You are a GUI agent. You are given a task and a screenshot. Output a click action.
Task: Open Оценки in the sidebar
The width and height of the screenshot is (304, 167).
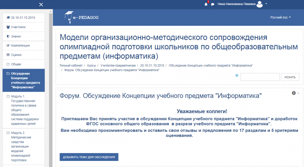[x=24, y=55]
